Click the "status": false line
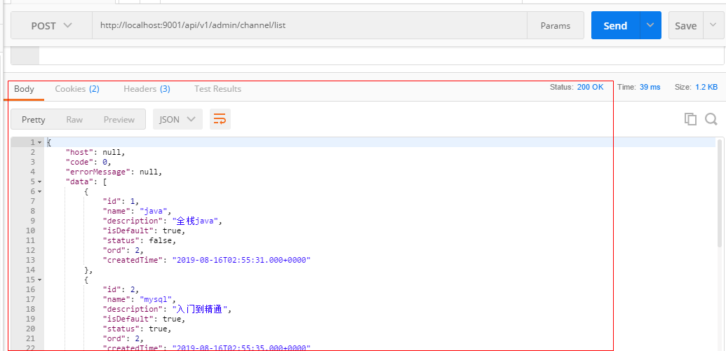Image resolution: width=726 pixels, height=351 pixels. pyautogui.click(x=140, y=240)
